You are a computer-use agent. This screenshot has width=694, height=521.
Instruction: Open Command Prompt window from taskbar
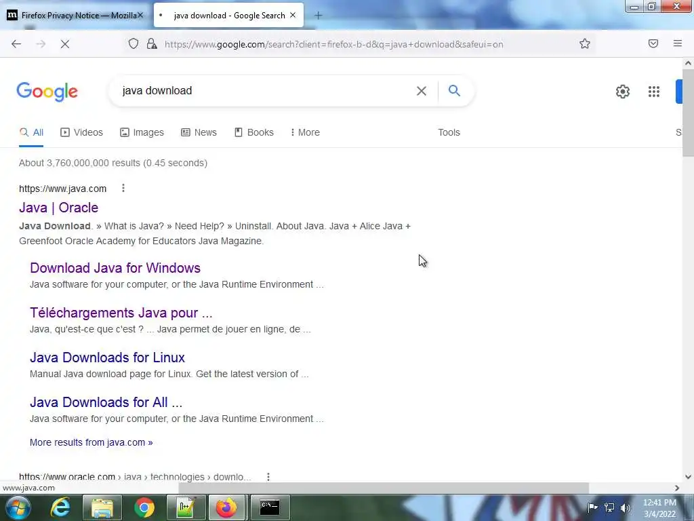click(x=270, y=507)
